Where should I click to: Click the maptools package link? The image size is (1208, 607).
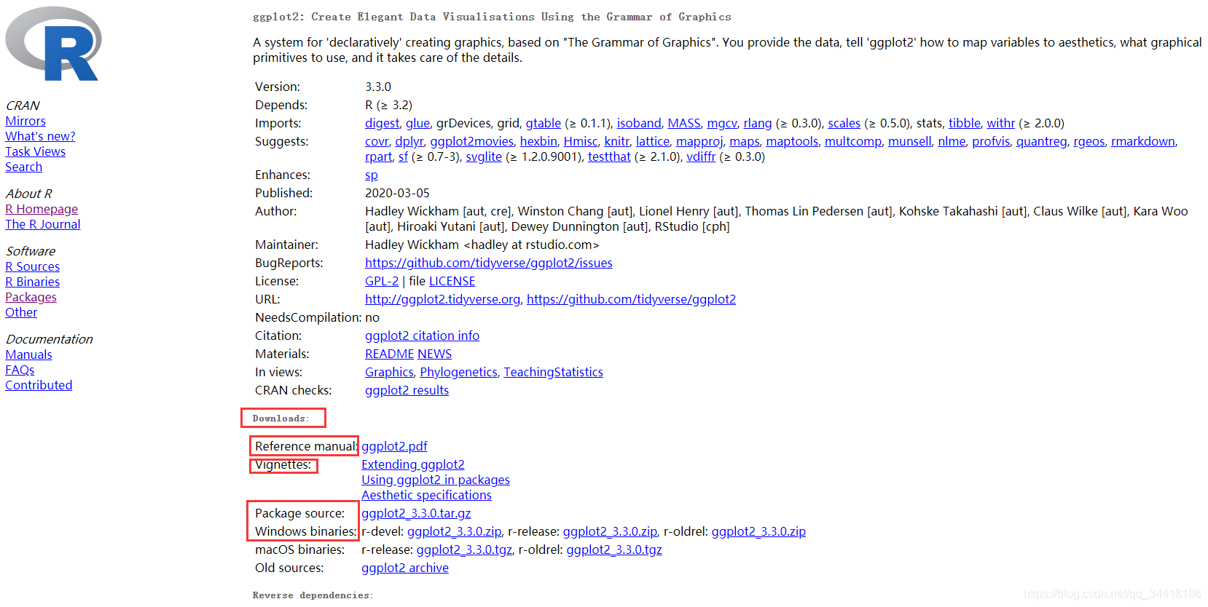coord(792,141)
